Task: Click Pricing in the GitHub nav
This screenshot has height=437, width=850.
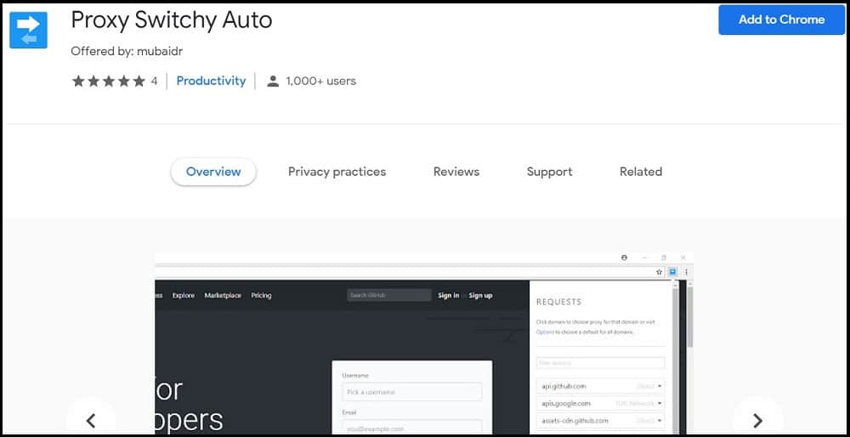Action: [261, 296]
